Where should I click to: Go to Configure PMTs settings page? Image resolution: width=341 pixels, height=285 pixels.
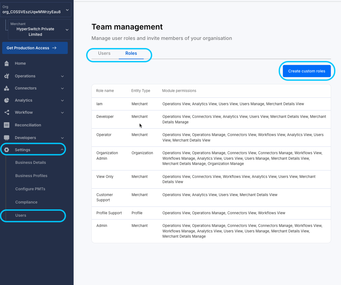(30, 189)
